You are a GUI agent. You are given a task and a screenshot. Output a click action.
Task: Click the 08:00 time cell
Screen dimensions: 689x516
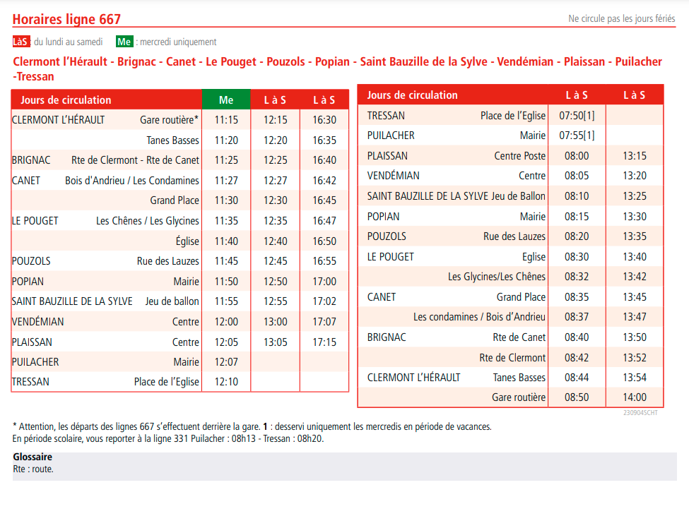[577, 156]
